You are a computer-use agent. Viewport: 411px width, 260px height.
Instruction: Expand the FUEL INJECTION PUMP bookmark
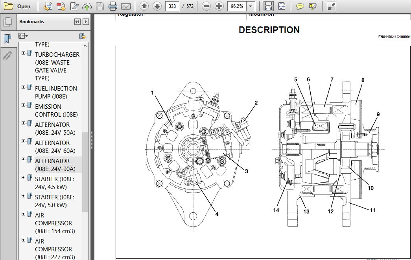[x=23, y=87]
